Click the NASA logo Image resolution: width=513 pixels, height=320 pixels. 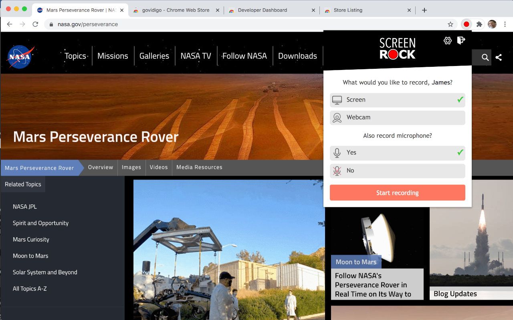pyautogui.click(x=20, y=57)
